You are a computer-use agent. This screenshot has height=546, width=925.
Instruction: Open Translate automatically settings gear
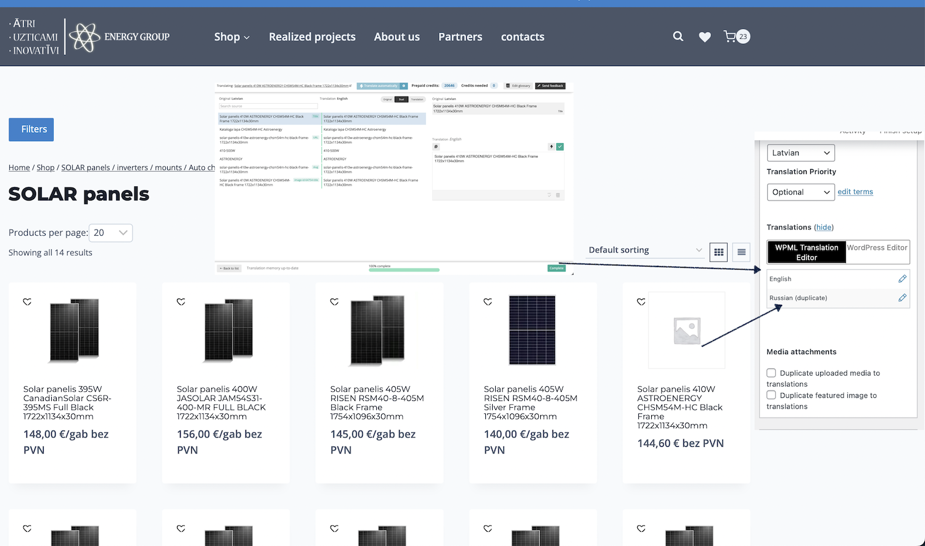coord(404,86)
